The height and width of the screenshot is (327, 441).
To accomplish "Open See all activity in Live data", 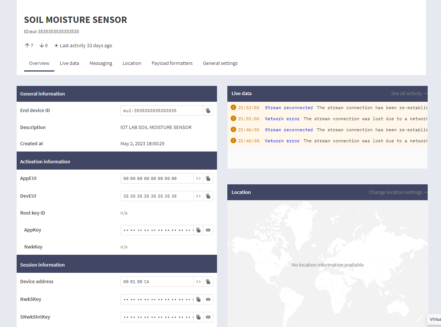I will [x=406, y=93].
